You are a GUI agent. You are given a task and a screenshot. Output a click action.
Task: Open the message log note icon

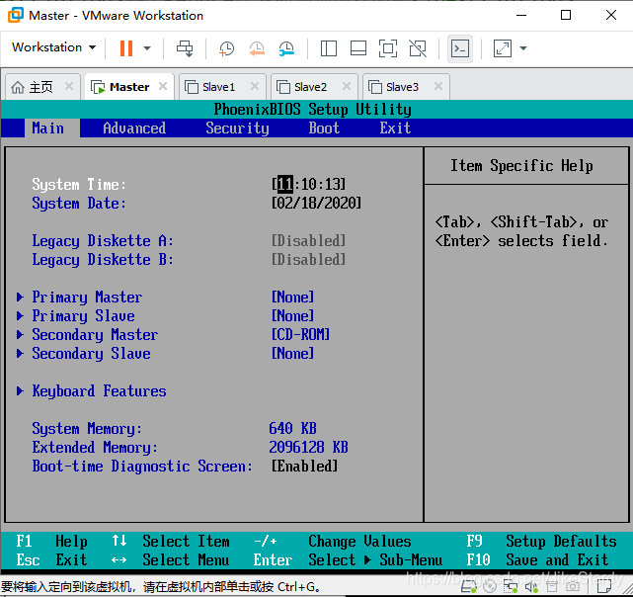click(x=604, y=586)
